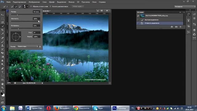Screen dimensions: 197x111
Task: Create new snapshot in History panel
Action: [x=176, y=27]
